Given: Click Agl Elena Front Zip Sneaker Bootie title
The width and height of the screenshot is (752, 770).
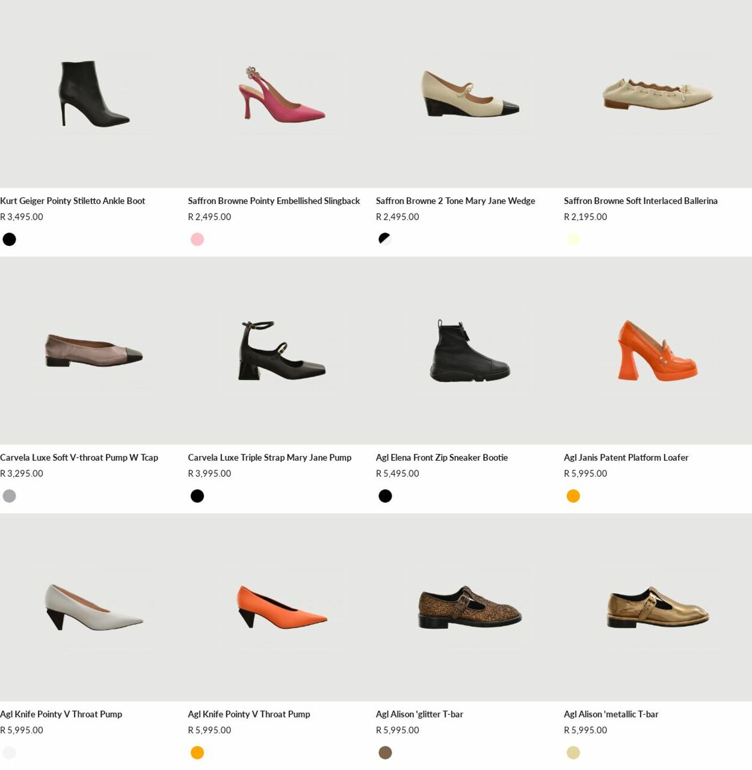Looking at the screenshot, I should (442, 458).
